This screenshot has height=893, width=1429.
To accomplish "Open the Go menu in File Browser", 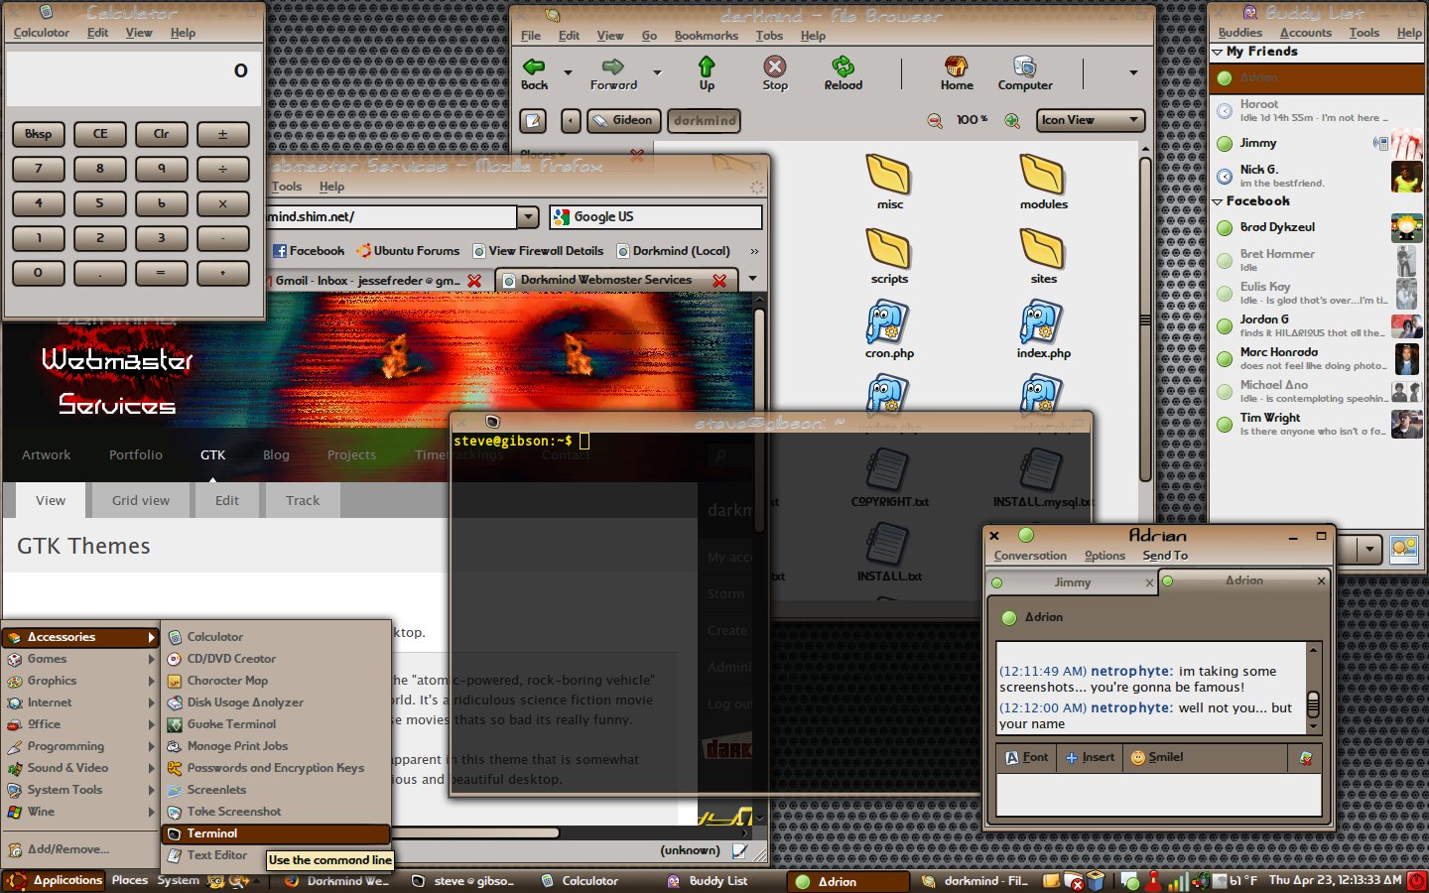I will (649, 36).
